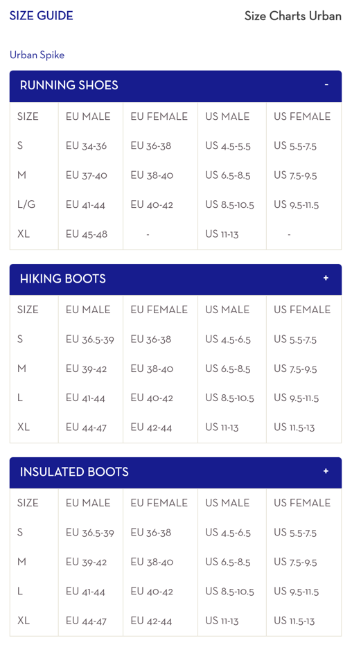Click the S size label in Hiking Boots
Viewport: 352px width, 654px height.
tap(20, 339)
